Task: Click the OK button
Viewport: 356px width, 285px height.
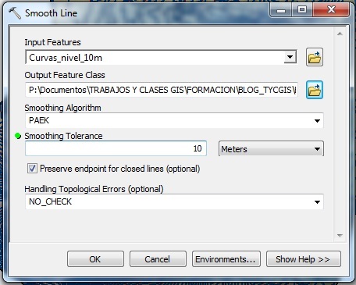Action: [x=95, y=259]
